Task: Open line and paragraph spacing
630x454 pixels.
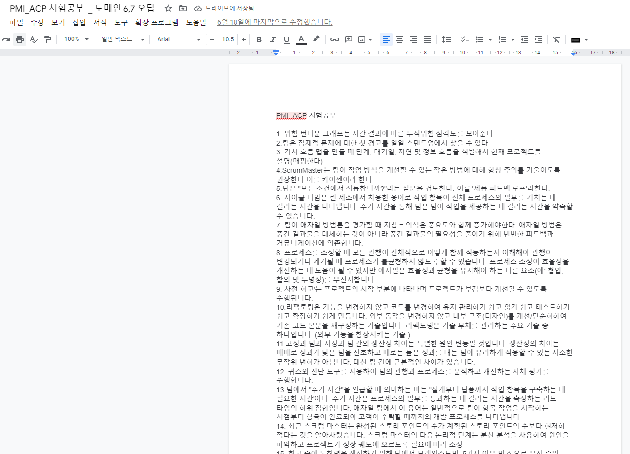Action: pyautogui.click(x=446, y=39)
